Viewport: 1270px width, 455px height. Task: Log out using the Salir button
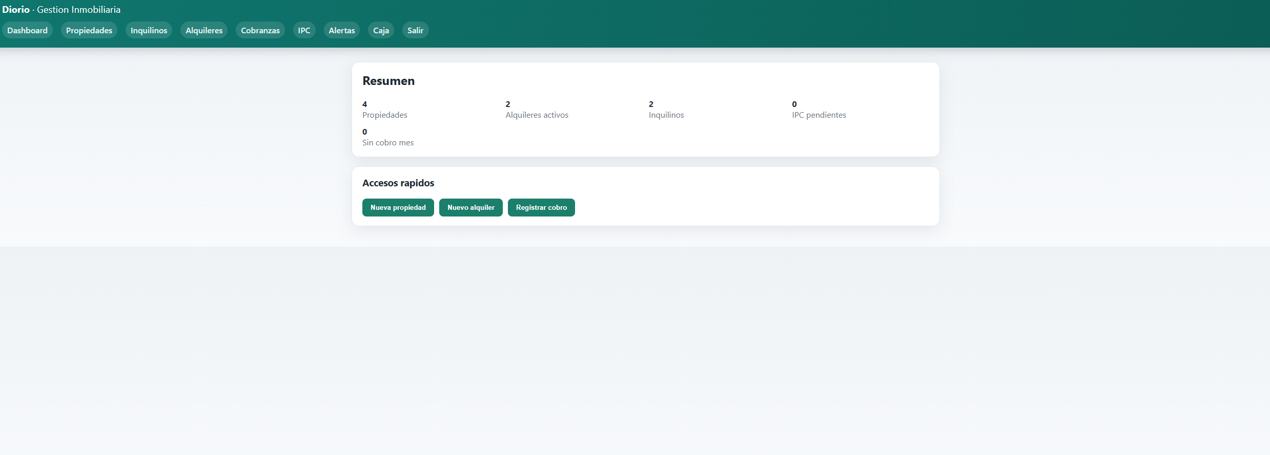tap(415, 30)
